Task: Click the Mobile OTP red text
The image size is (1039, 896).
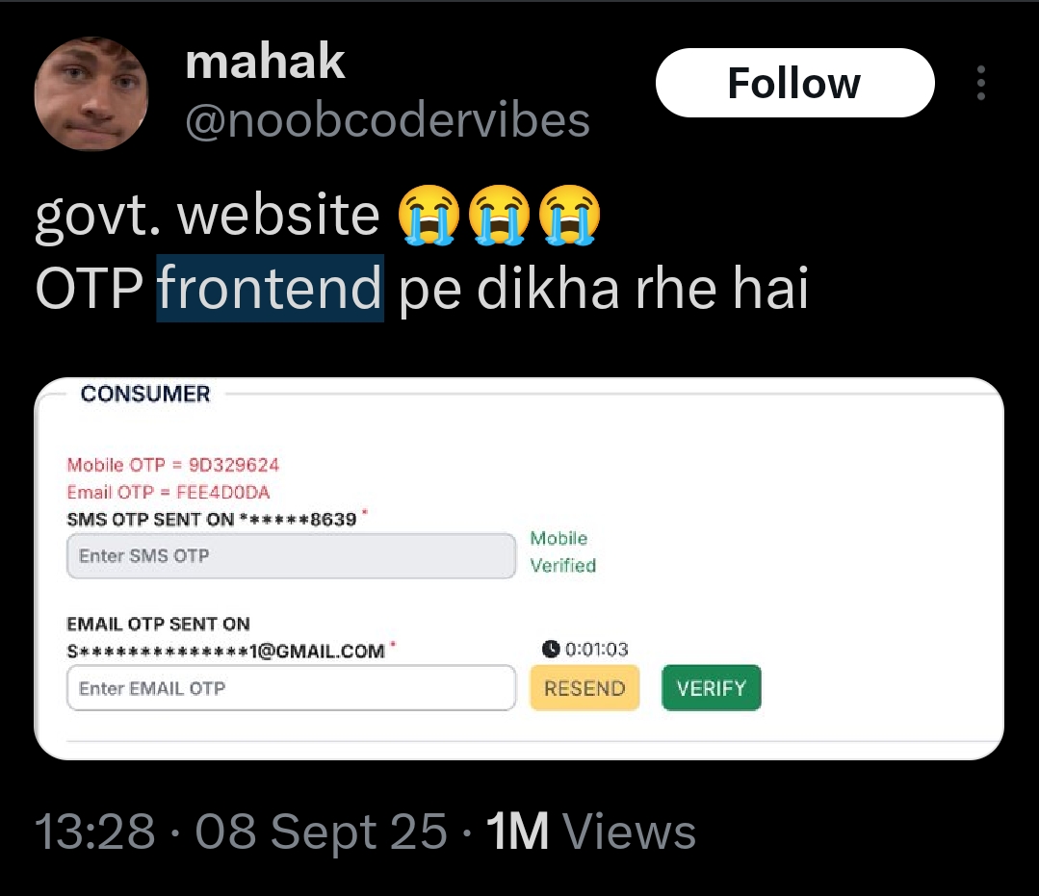Action: click(x=173, y=465)
